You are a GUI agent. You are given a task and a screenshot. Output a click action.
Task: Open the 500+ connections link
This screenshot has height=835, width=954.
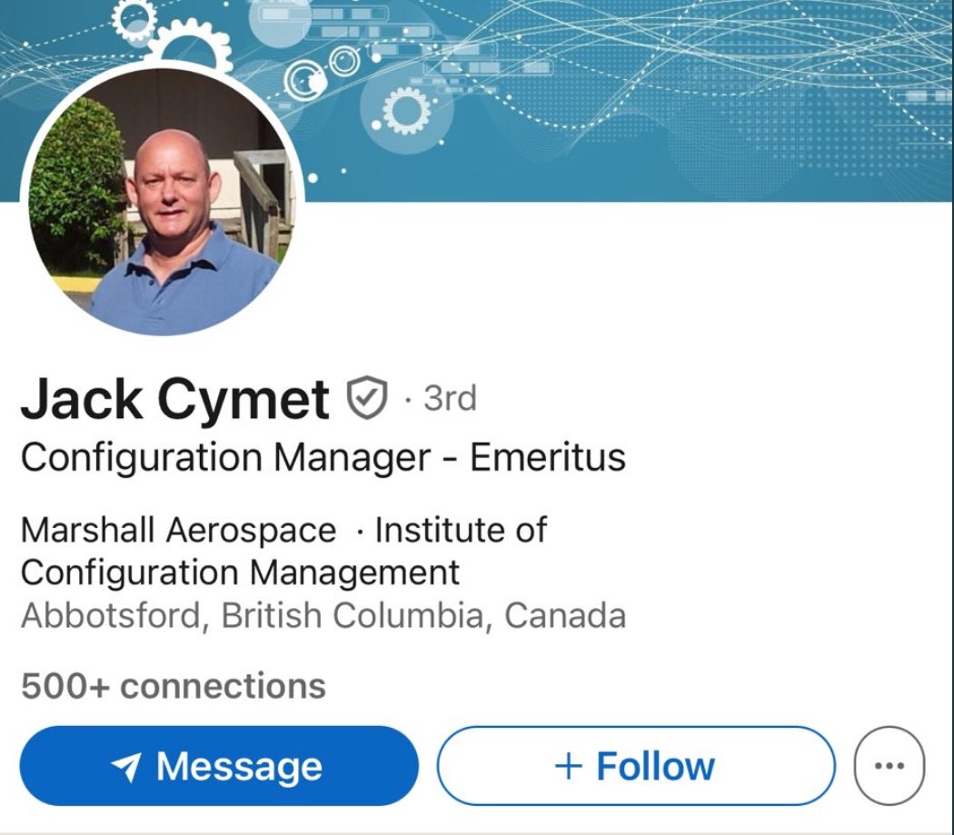tap(174, 687)
